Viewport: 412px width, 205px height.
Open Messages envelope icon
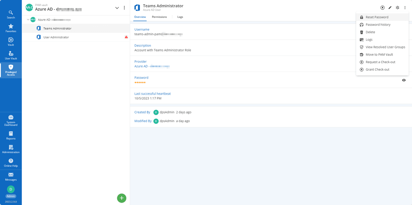coord(11,177)
